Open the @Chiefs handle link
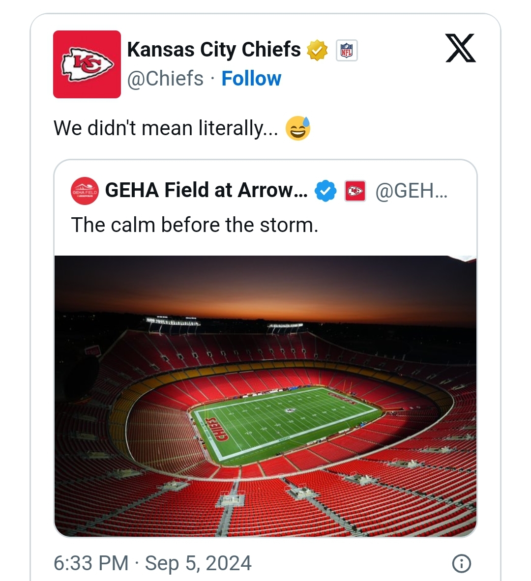The height and width of the screenshot is (581, 531). [165, 79]
